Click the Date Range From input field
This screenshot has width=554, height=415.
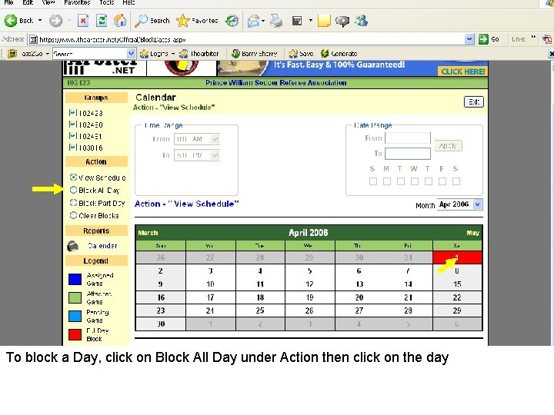(408, 138)
